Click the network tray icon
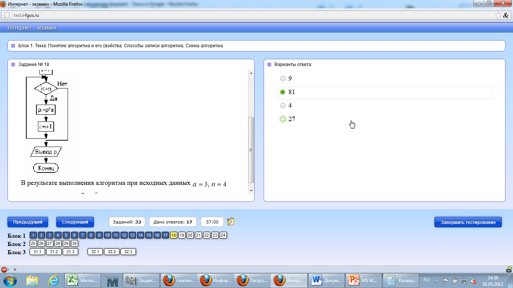Viewport: 513px width, 288px height. (465, 280)
